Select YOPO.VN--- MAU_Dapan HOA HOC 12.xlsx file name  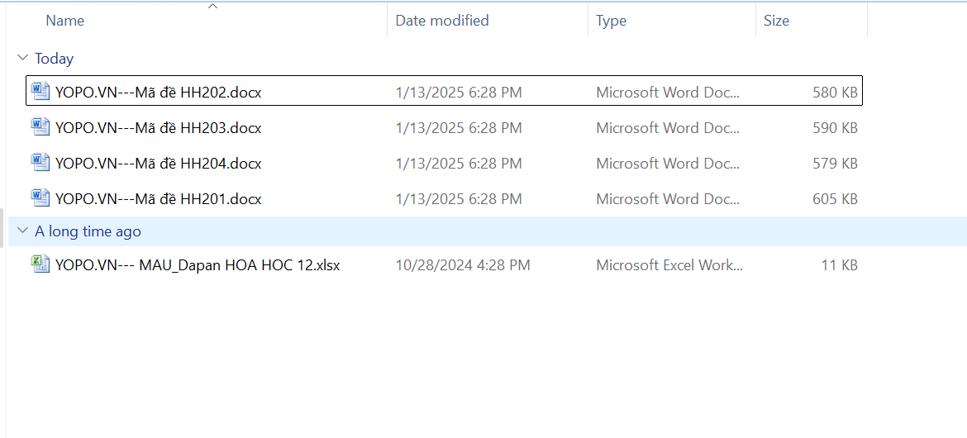(198, 265)
